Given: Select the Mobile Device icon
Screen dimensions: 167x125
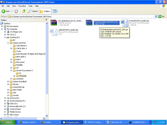Looking at the screenshot, I should (8, 112).
